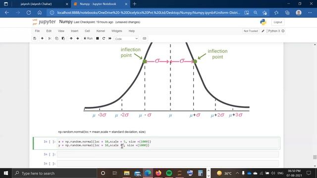Click the taskbar search box
Image resolution: width=317 pixels, height=178 pixels.
point(54,173)
